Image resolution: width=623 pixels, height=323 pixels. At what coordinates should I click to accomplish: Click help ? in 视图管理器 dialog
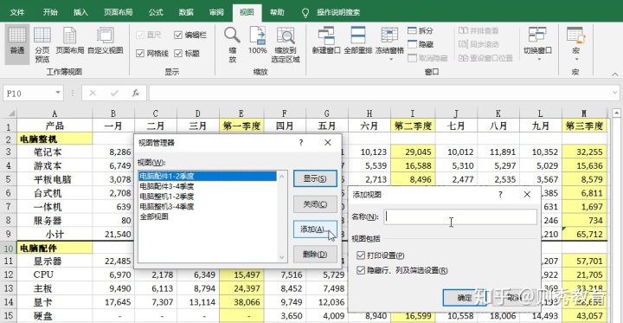tap(301, 142)
